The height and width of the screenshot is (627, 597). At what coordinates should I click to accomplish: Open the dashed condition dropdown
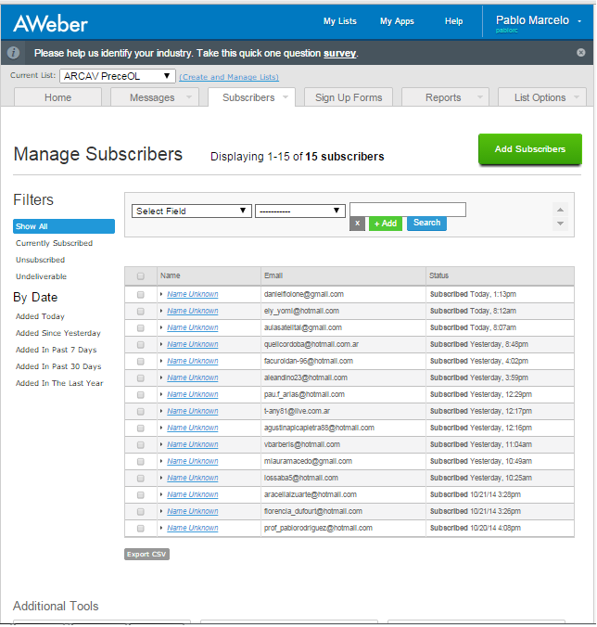click(300, 211)
